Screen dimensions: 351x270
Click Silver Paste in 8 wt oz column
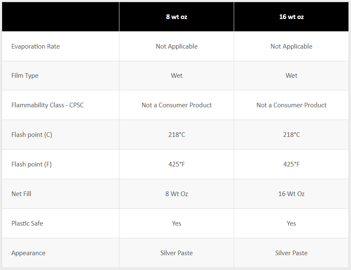tap(176, 253)
